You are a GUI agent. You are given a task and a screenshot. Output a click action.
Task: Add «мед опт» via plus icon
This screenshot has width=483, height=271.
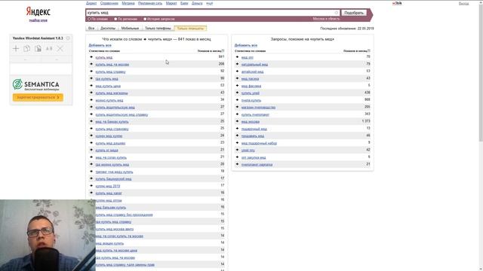pyautogui.click(x=237, y=57)
